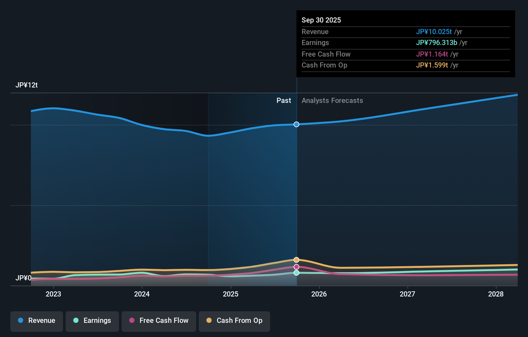The height and width of the screenshot is (337, 528).
Task: Select the teal Earnings marker on the chart
Action: coord(296,273)
